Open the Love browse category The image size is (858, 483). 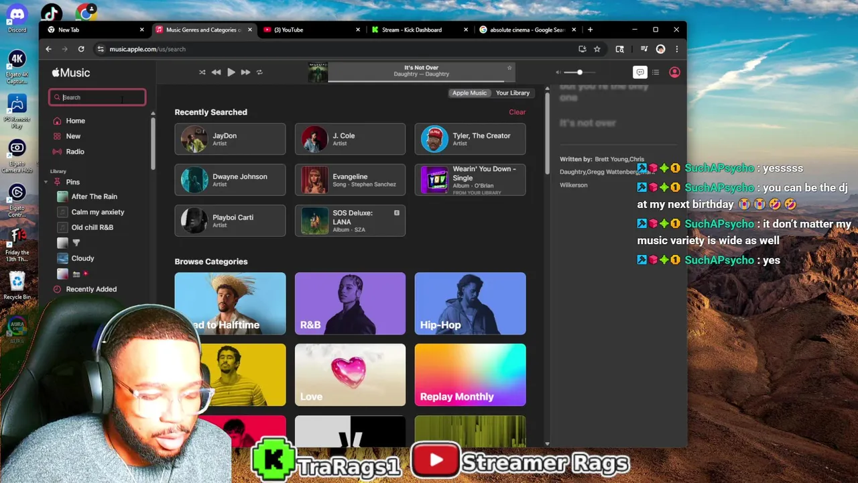point(350,375)
